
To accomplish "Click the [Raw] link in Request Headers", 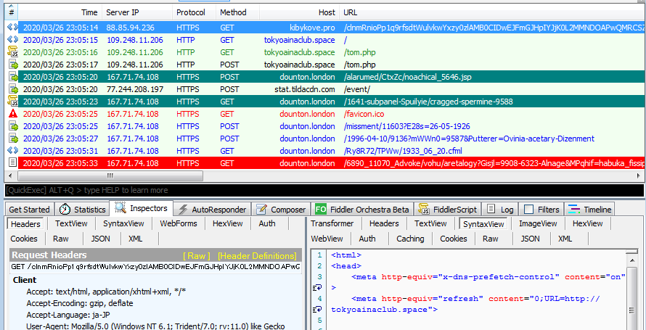I will coord(197,255).
